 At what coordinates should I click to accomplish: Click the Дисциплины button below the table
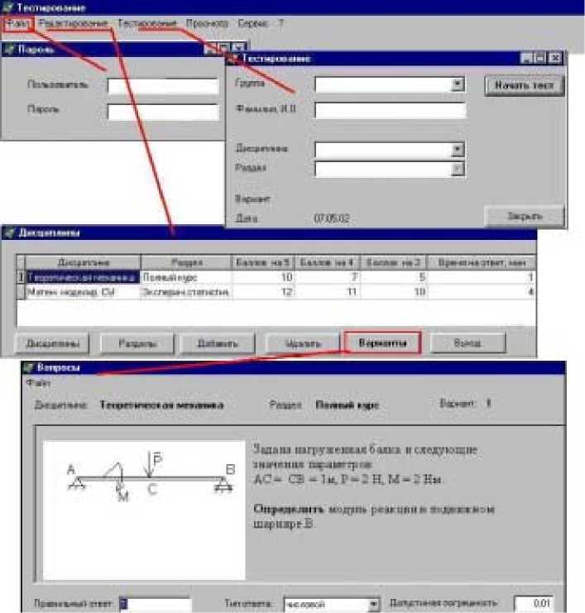pos(52,343)
